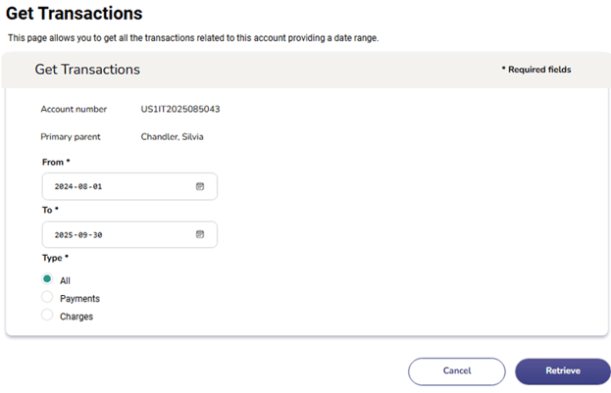Click the primary parent name Chandler, Silvia
Image resolution: width=611 pixels, height=393 pixels.
tap(173, 137)
